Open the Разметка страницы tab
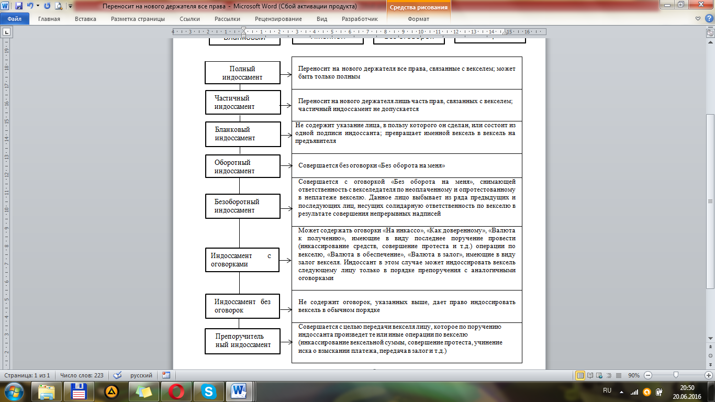 (x=138, y=19)
